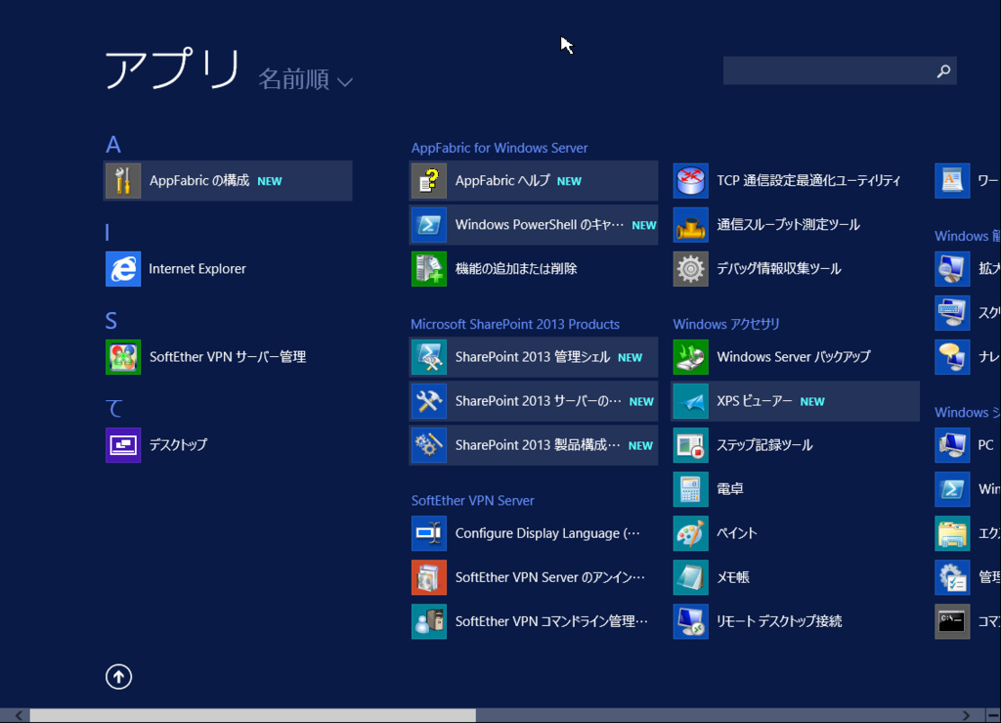The image size is (1001, 723).
Task: Click the scrollbar right arrow
Action: [967, 715]
